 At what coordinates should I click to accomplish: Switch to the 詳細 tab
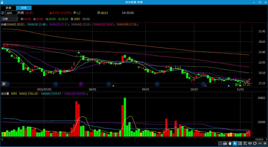8,8
